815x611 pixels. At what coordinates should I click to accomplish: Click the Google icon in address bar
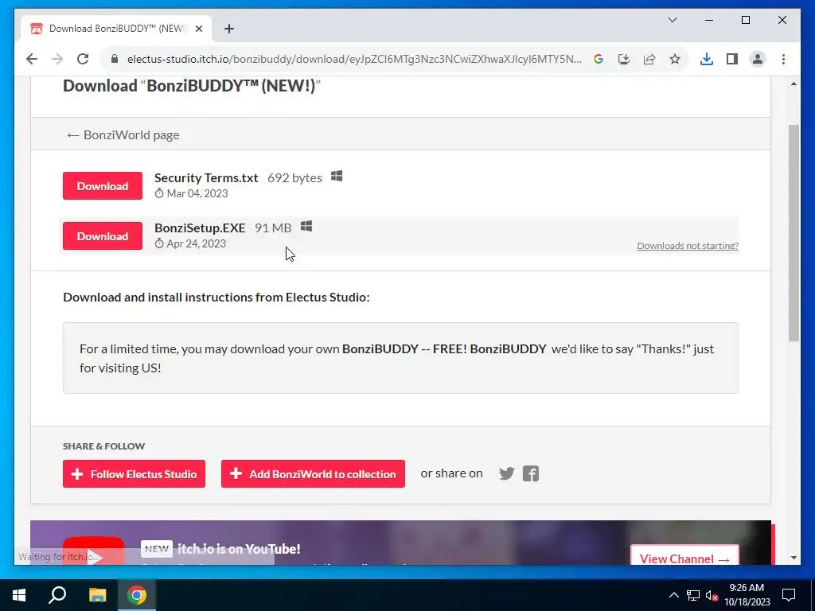click(x=599, y=59)
